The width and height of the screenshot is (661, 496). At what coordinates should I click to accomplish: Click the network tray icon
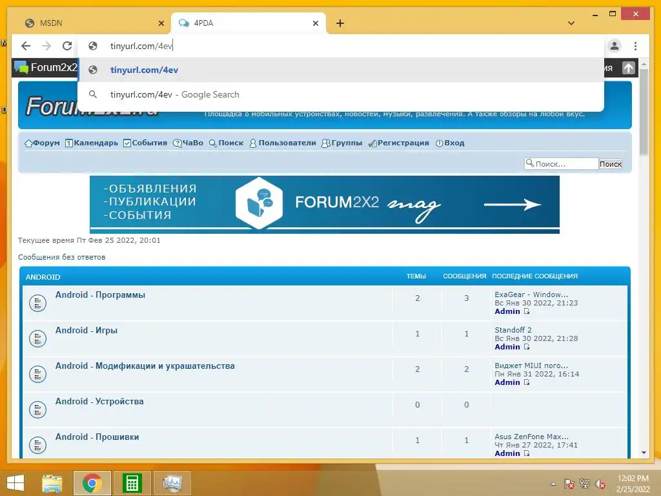585,484
